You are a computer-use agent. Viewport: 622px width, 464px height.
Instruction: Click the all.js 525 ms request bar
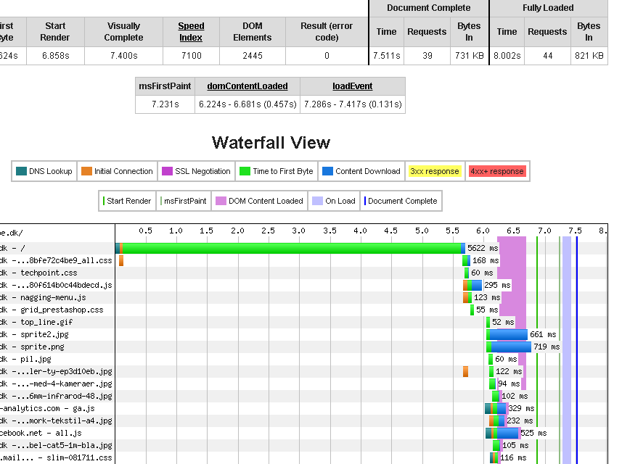point(502,433)
